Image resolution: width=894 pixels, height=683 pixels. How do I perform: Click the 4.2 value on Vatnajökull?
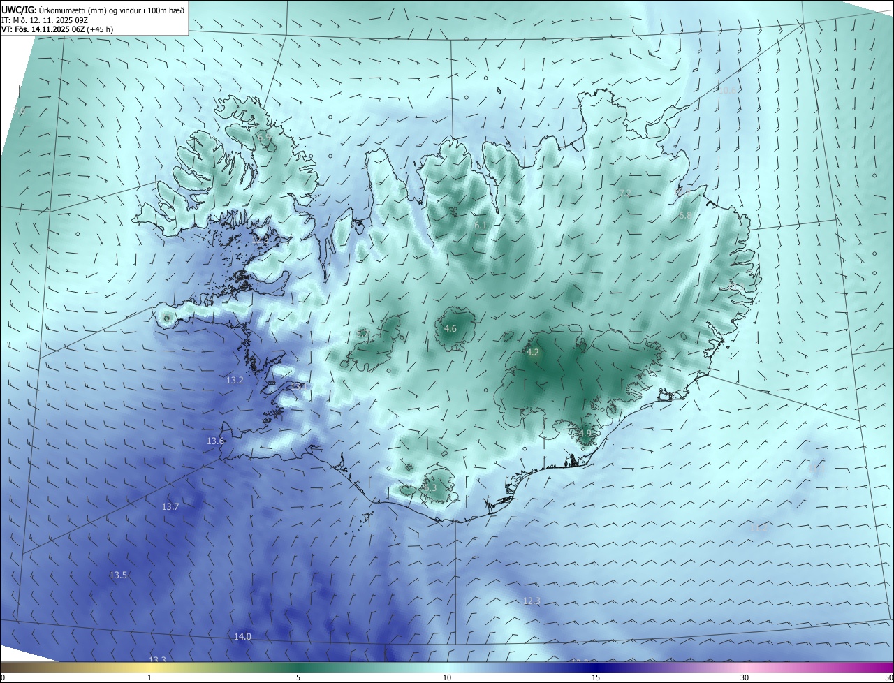point(533,353)
